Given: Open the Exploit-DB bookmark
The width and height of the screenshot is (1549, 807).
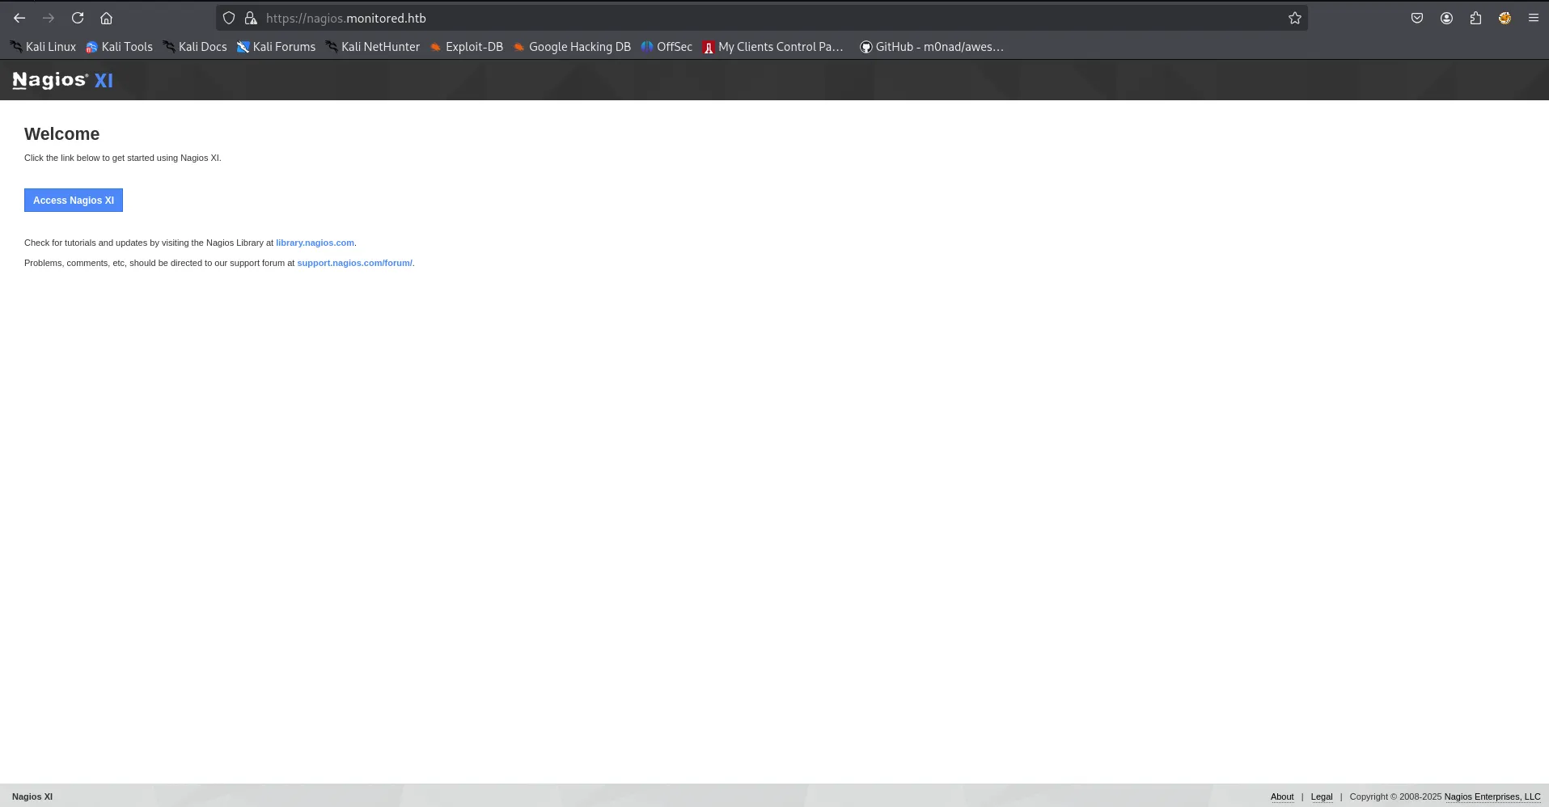Looking at the screenshot, I should [466, 47].
